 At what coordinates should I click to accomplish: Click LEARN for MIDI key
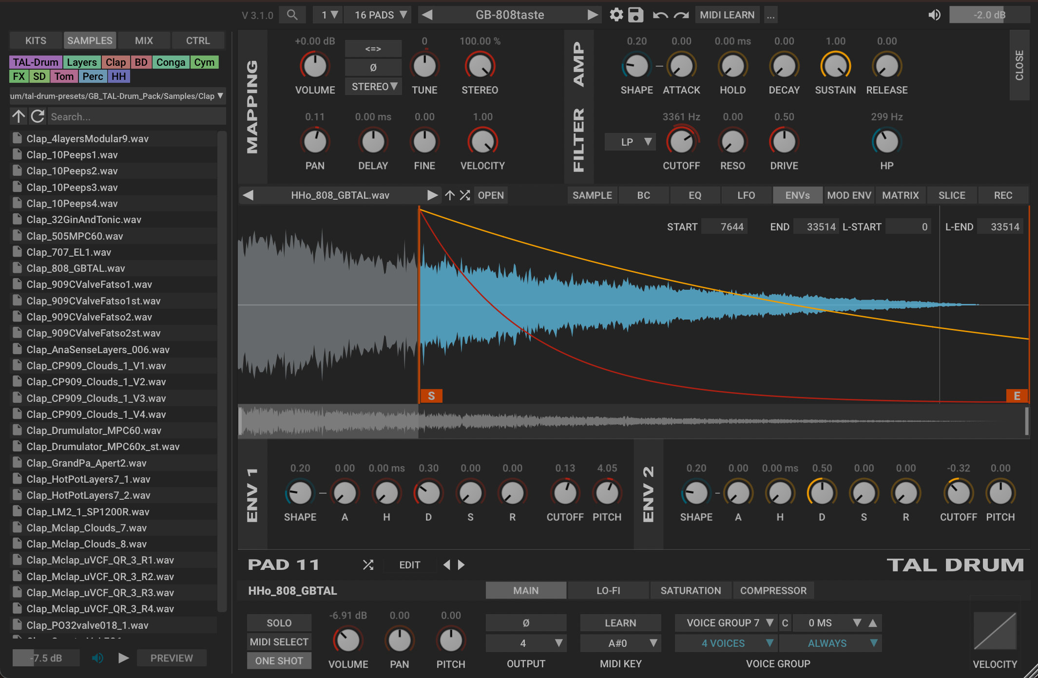pyautogui.click(x=620, y=623)
